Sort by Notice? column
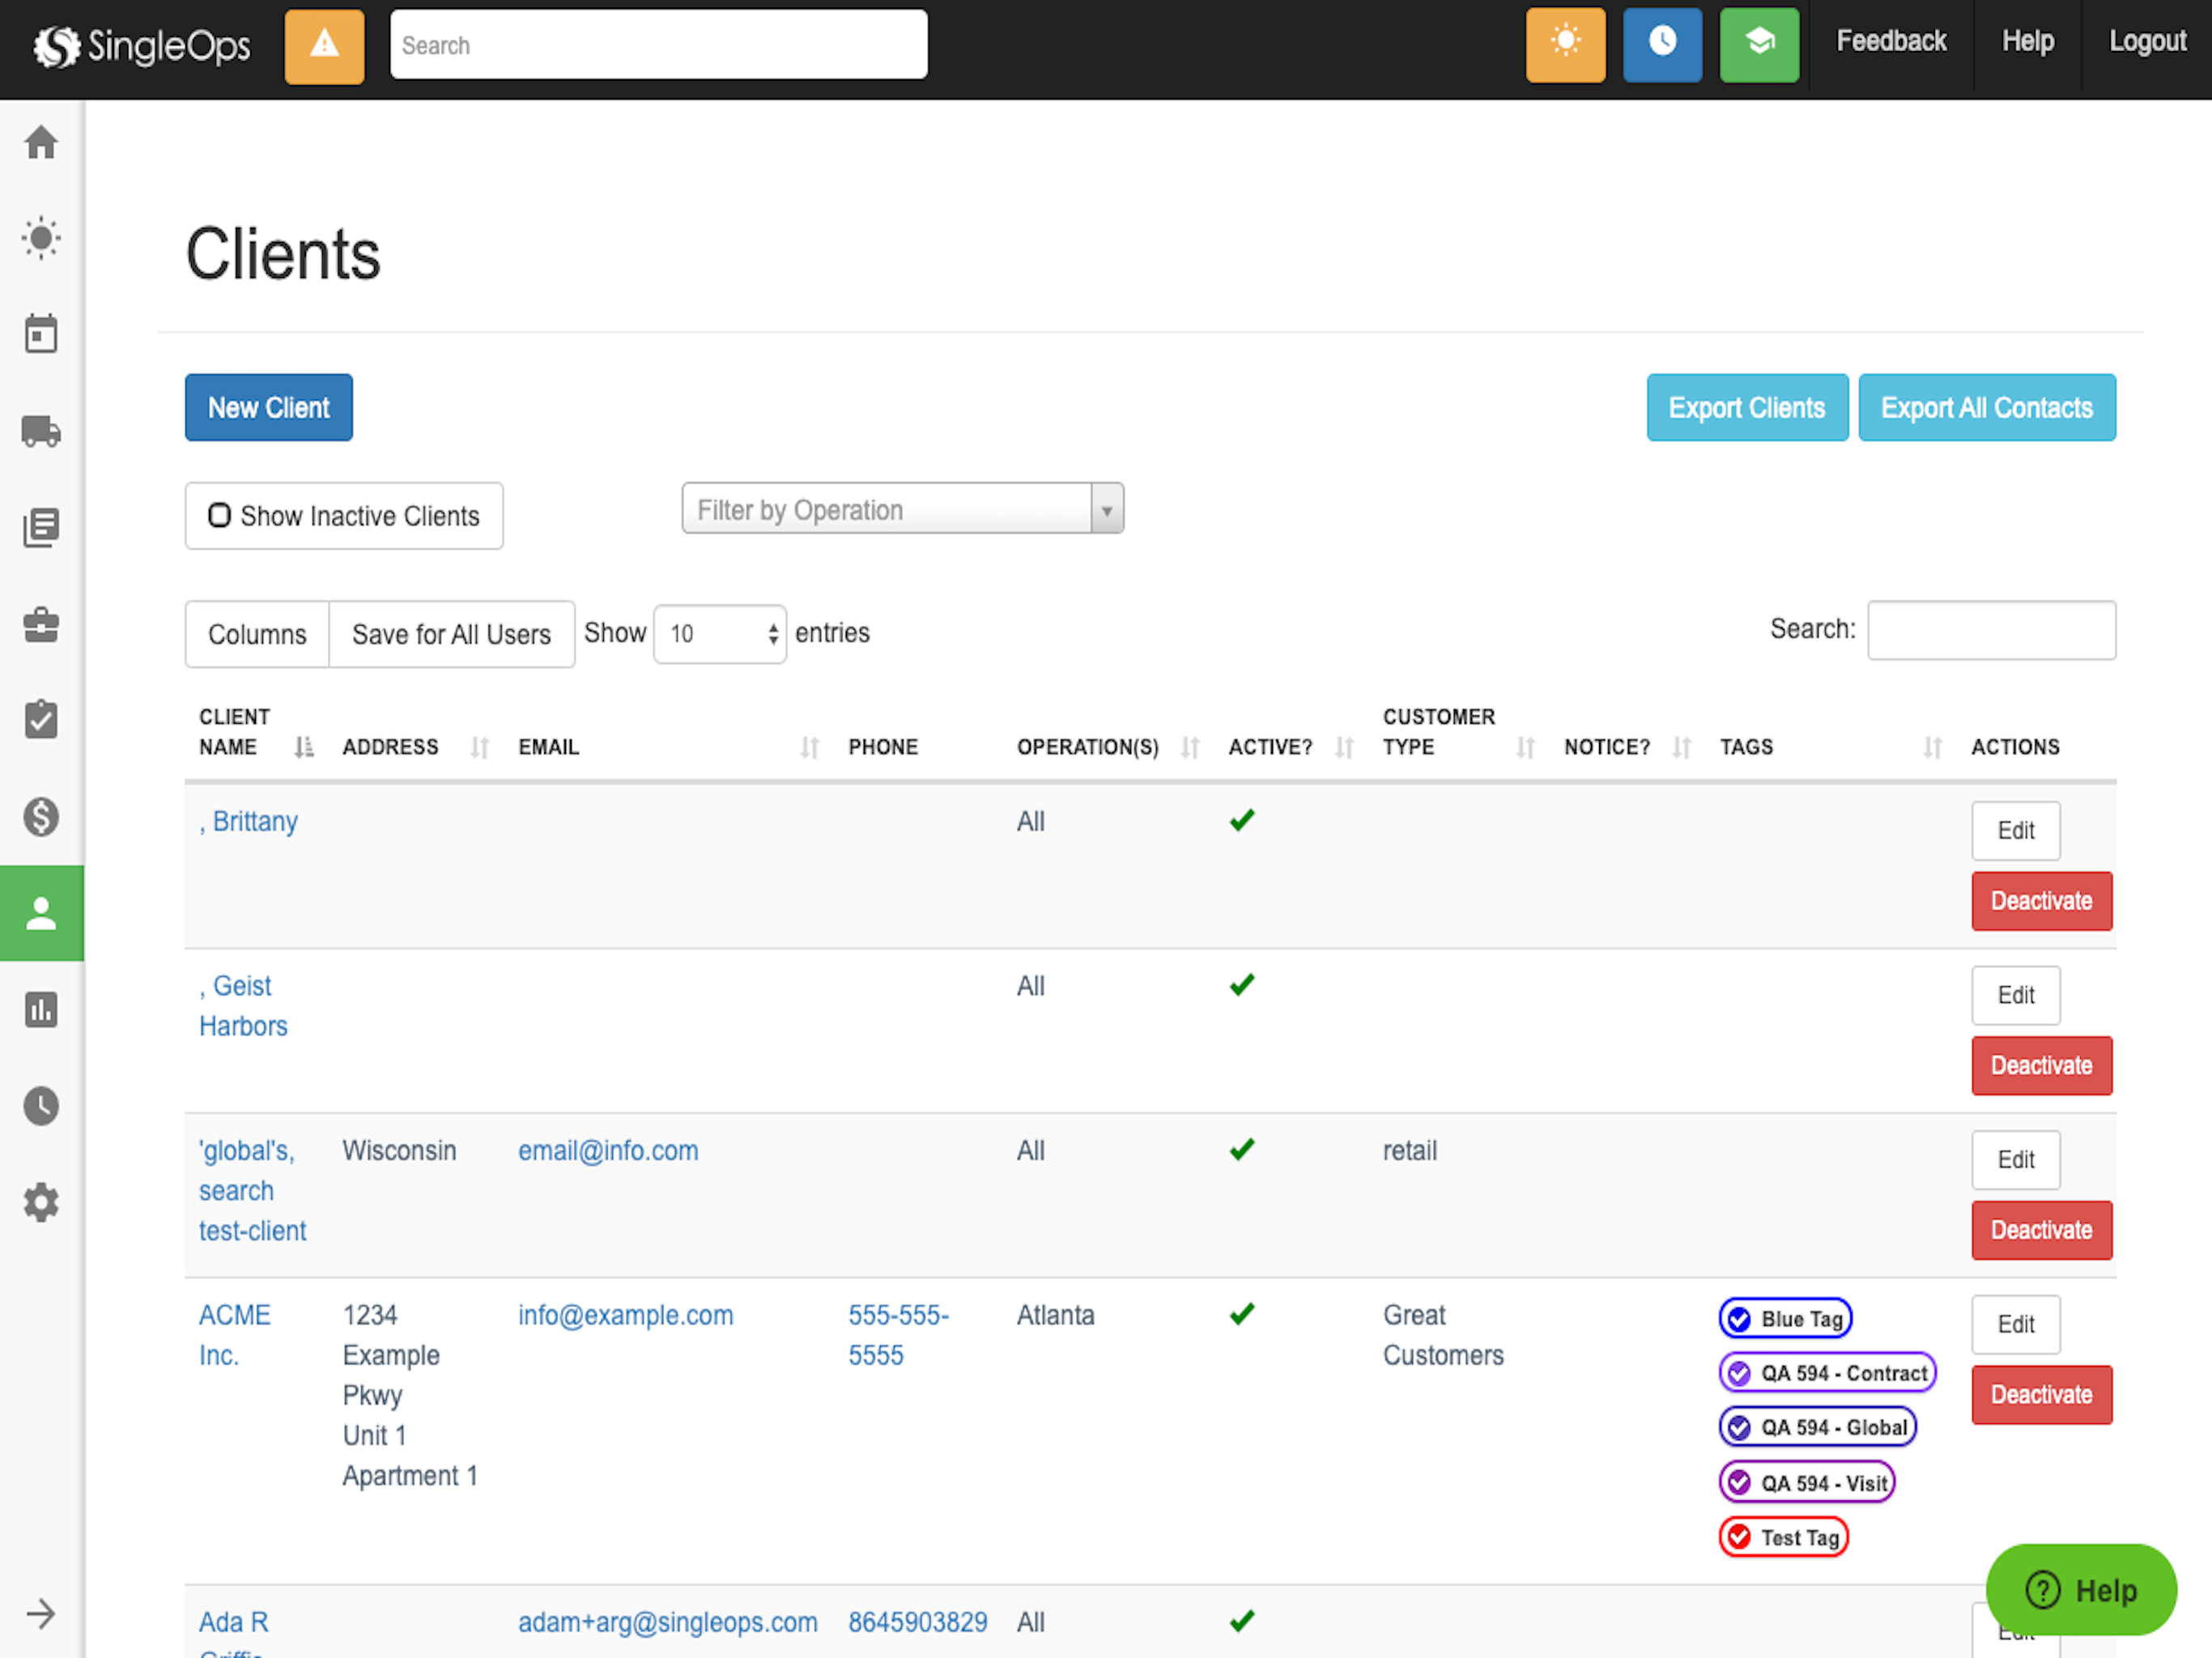 pos(1627,747)
